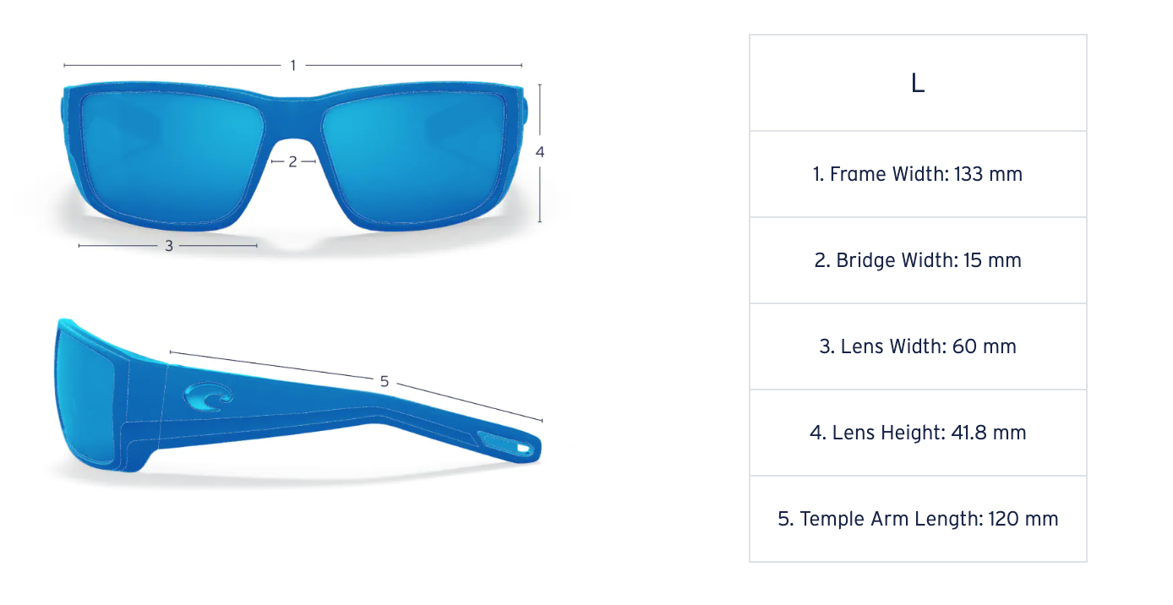Select the Temple Arm Length 120 mm row
This screenshot has height=605, width=1173.
coord(918,519)
